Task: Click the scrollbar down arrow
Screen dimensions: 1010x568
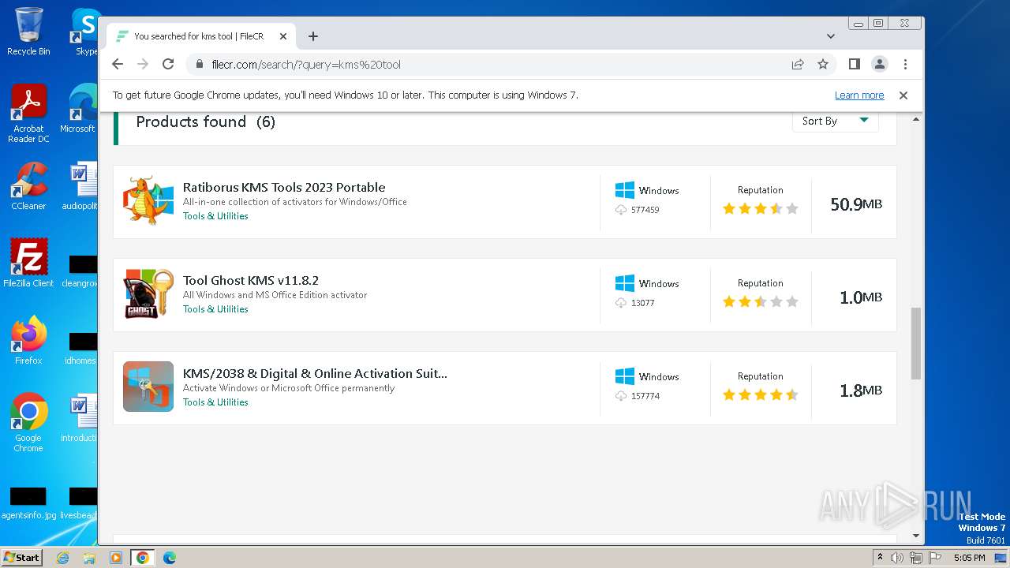Action: [x=916, y=536]
